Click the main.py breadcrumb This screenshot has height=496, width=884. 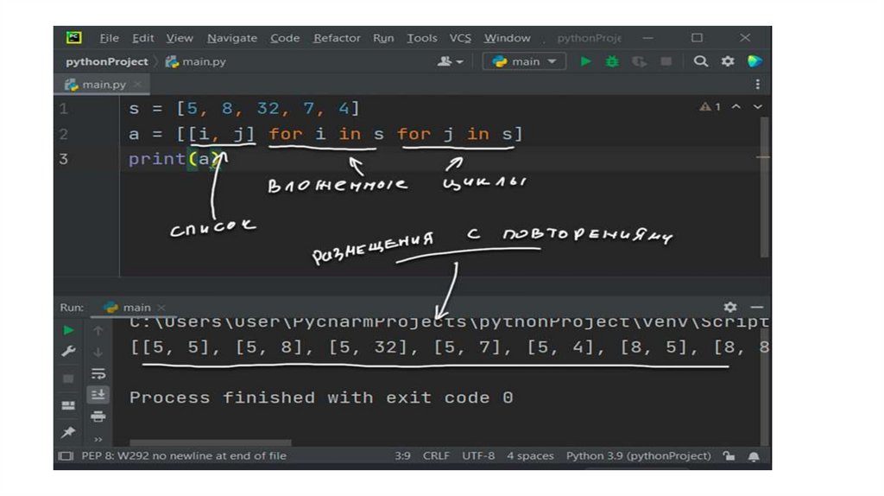(196, 61)
